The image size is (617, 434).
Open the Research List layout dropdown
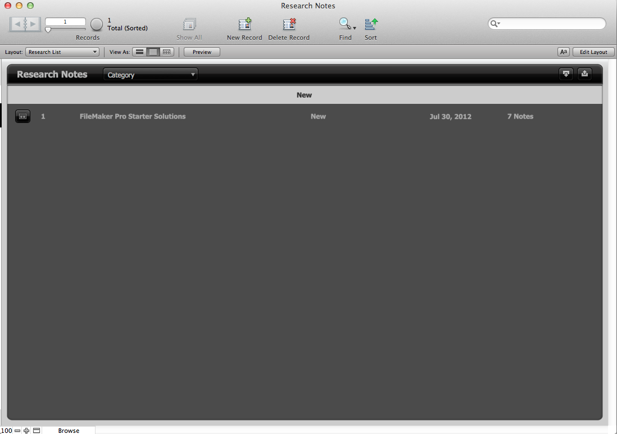(x=62, y=52)
